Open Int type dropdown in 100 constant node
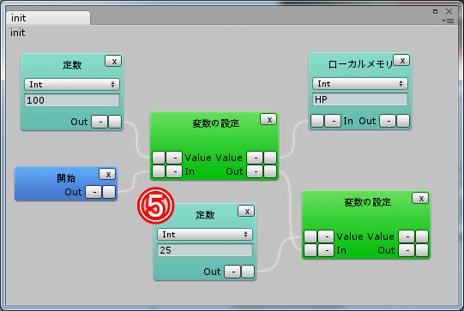 click(72, 85)
